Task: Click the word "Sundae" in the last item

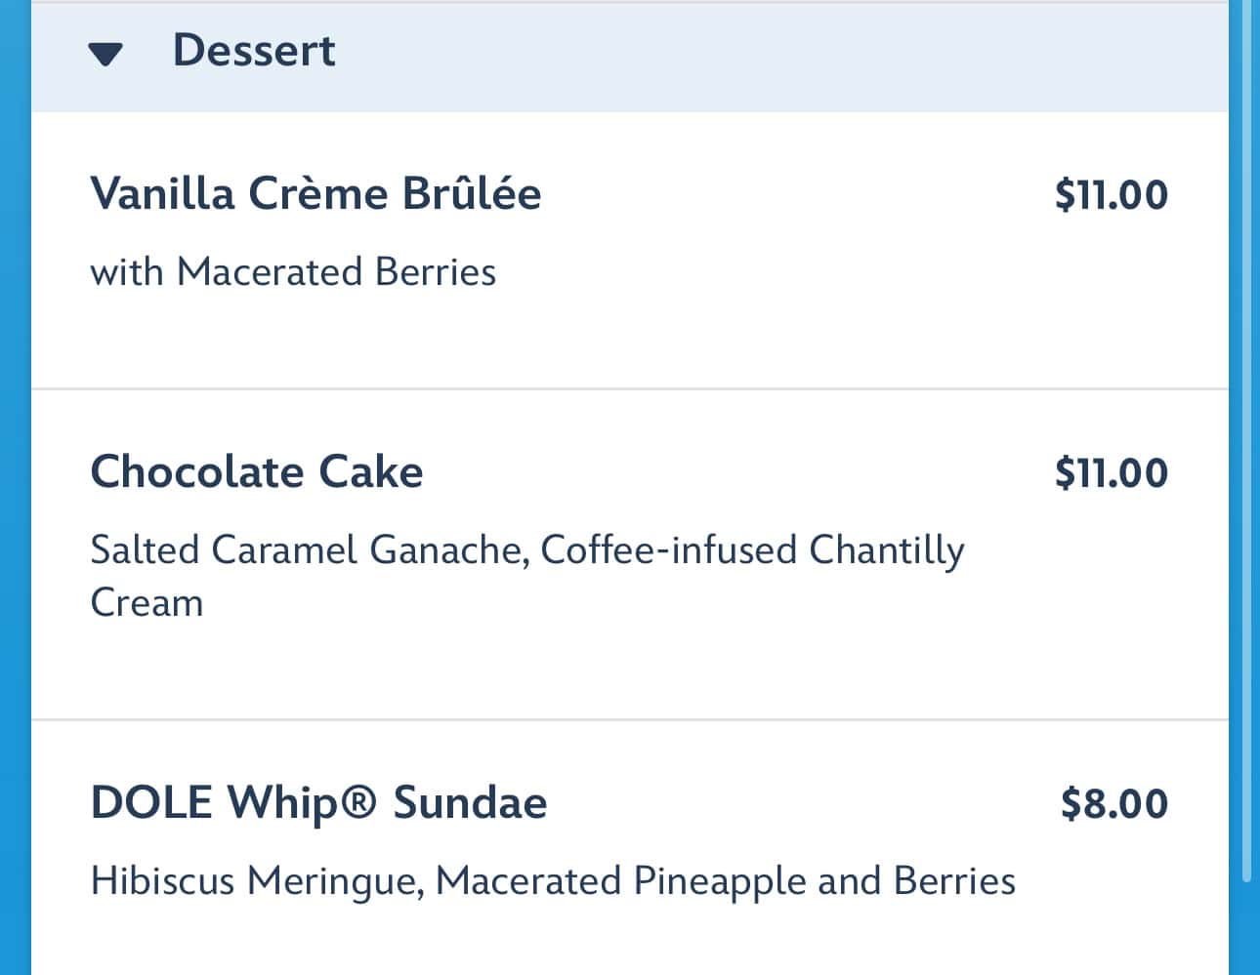Action: [x=470, y=803]
